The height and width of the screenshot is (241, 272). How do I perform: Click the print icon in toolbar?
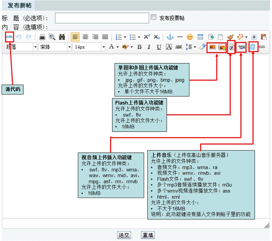point(42,37)
